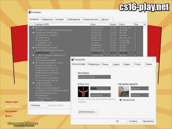This screenshot has height=129, width=172.
Task: Click the Применить button
Action: [x=148, y=121]
